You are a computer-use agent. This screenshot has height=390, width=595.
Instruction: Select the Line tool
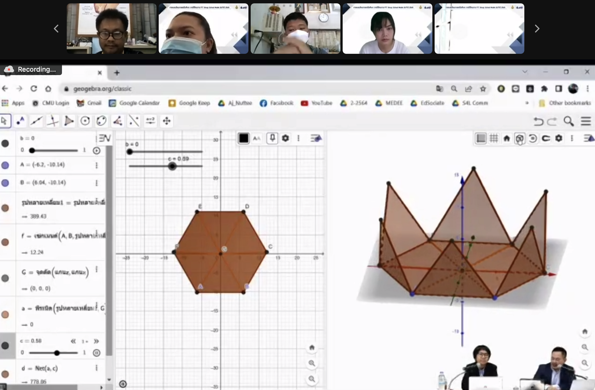[x=36, y=121]
